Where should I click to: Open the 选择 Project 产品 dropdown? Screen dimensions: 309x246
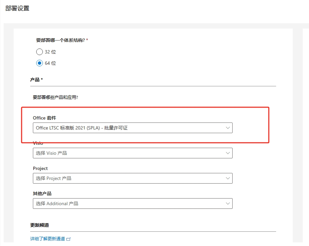click(x=130, y=178)
